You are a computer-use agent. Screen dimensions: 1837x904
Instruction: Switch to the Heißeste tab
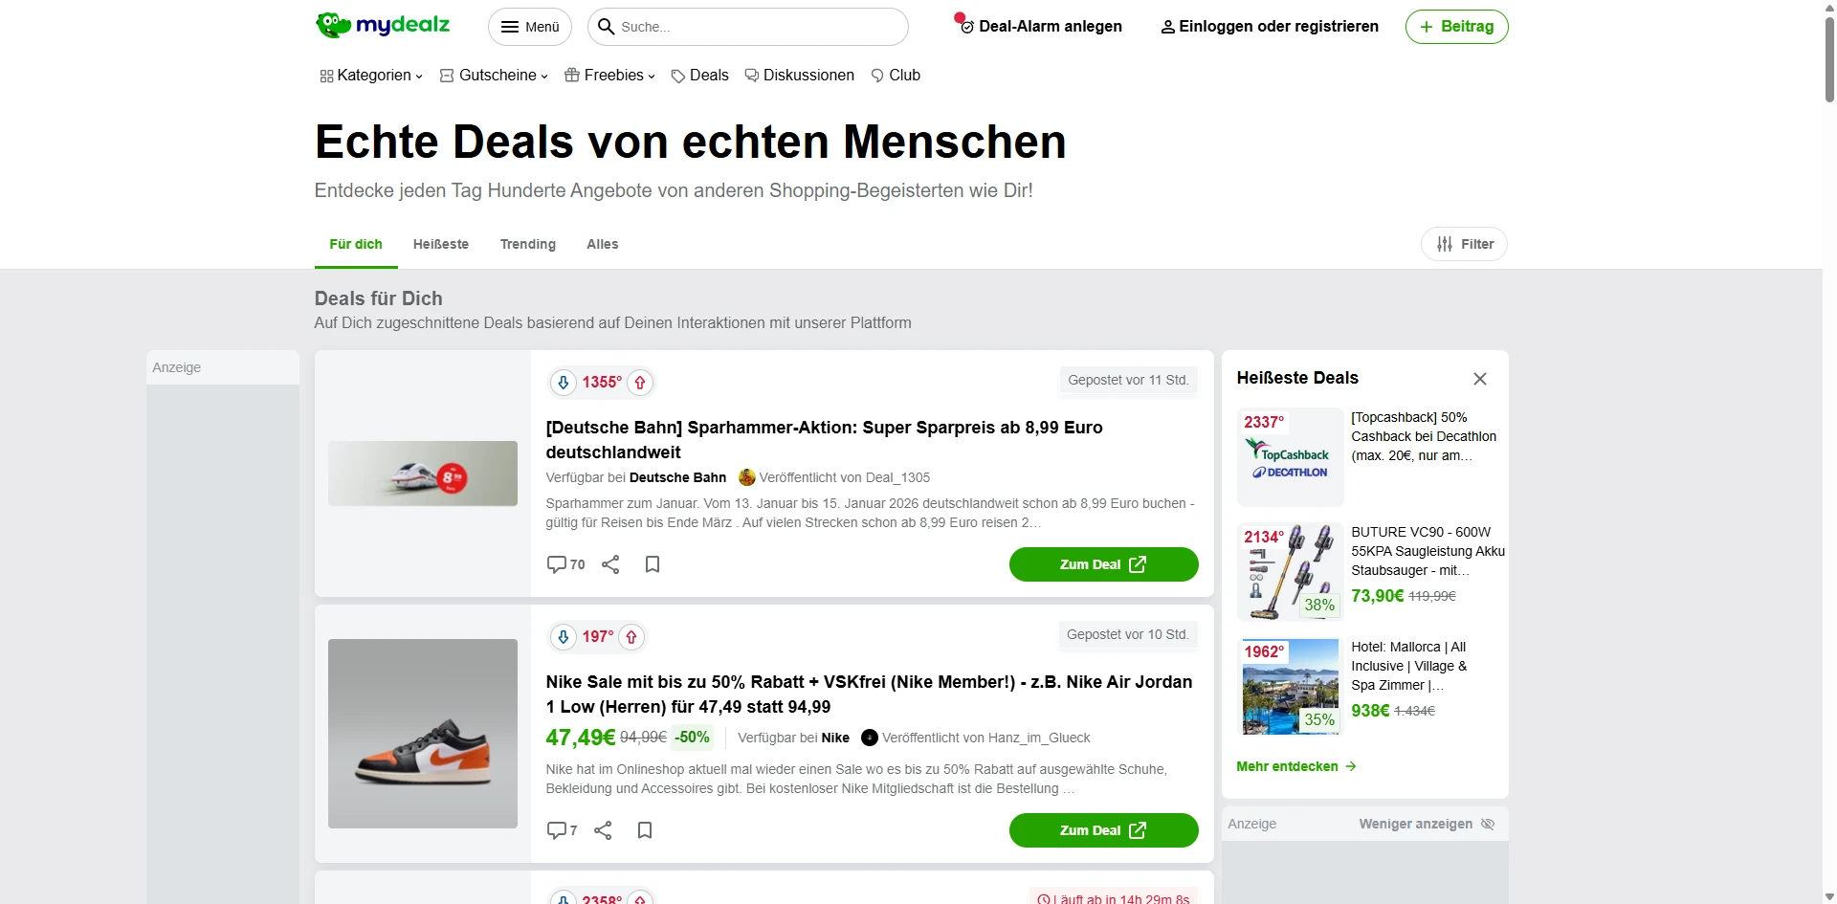tap(441, 244)
